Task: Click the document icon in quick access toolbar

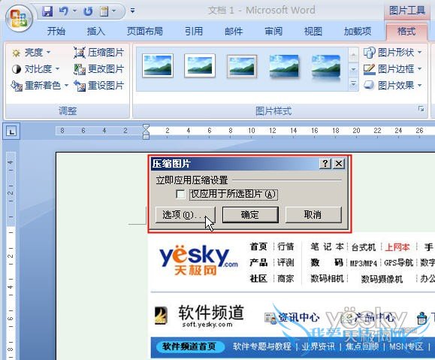Action: pos(104,11)
